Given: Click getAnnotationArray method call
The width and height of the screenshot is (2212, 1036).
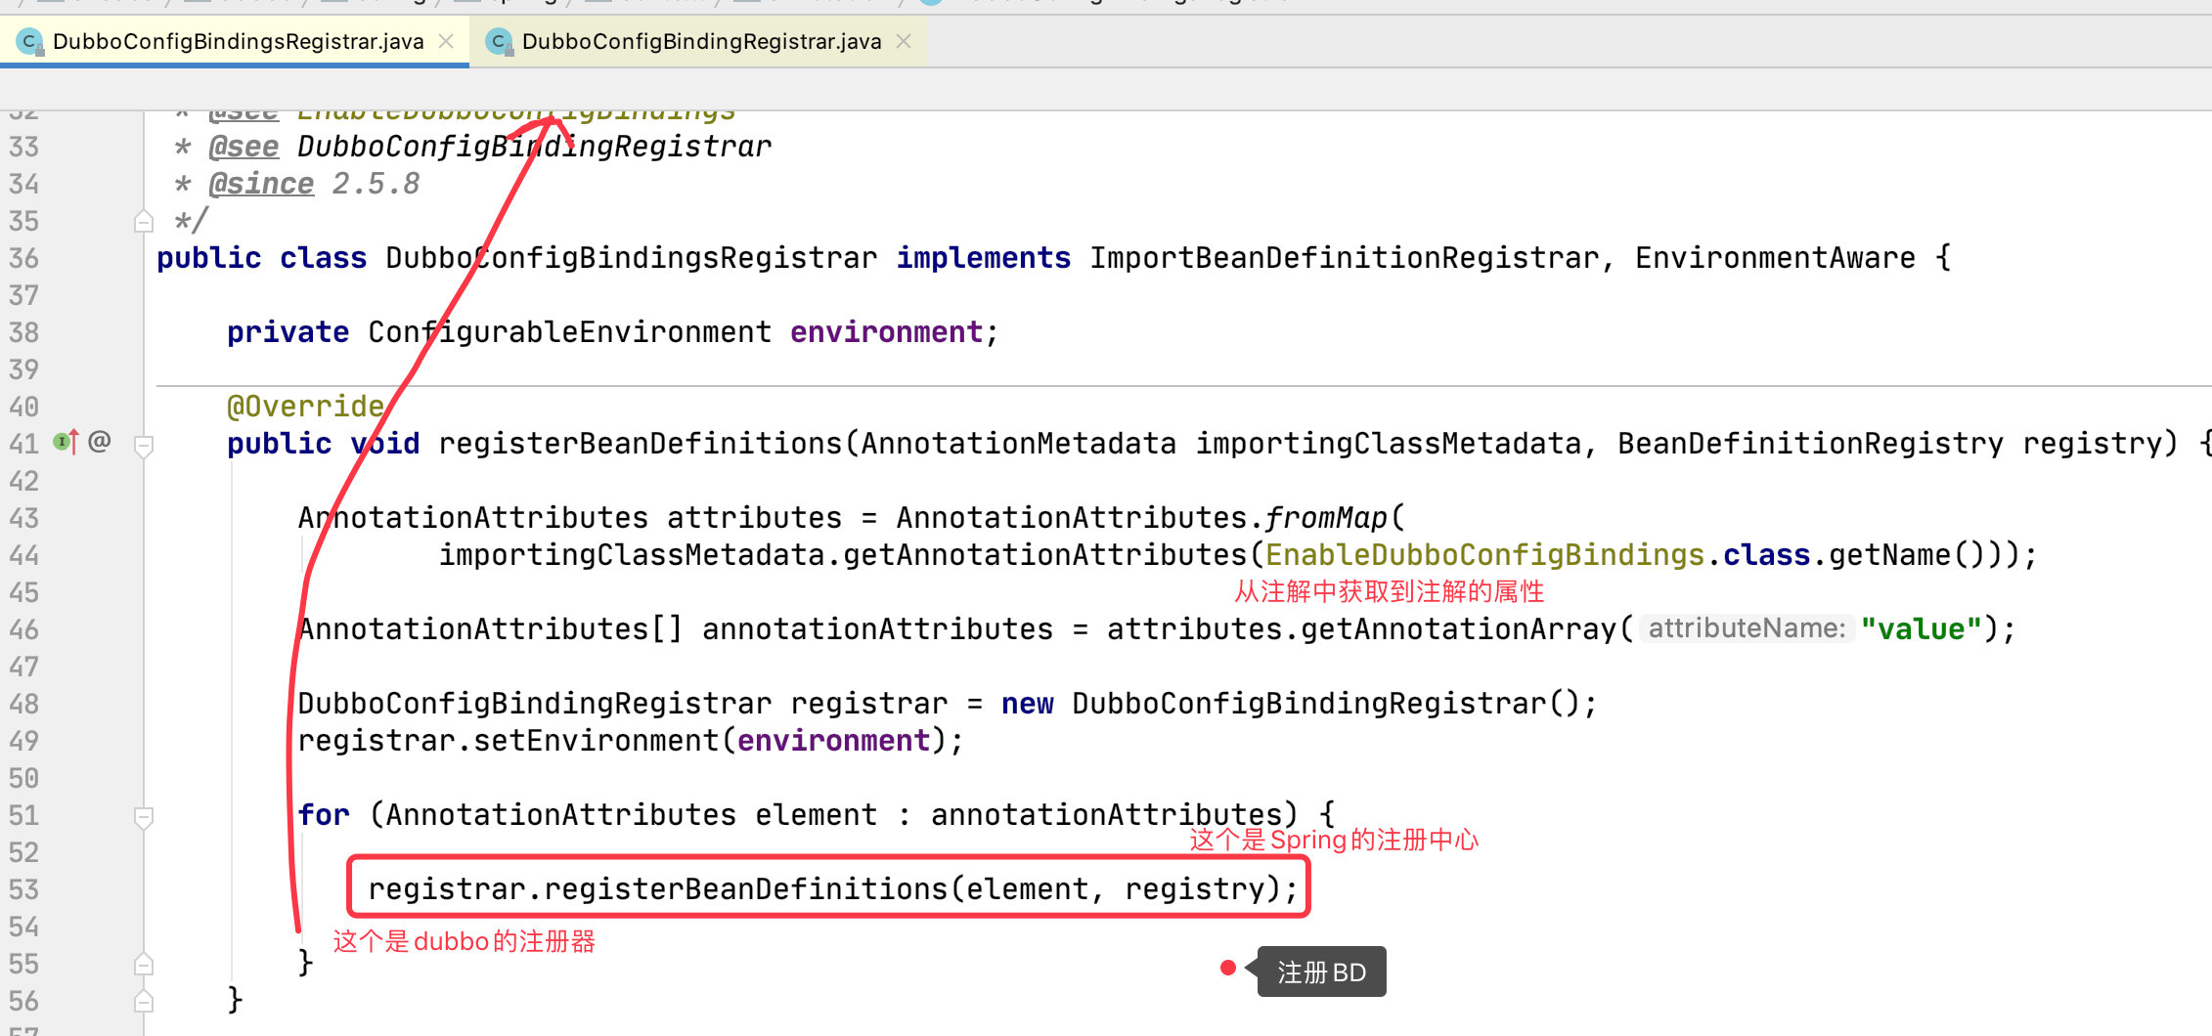Looking at the screenshot, I should (x=1458, y=629).
